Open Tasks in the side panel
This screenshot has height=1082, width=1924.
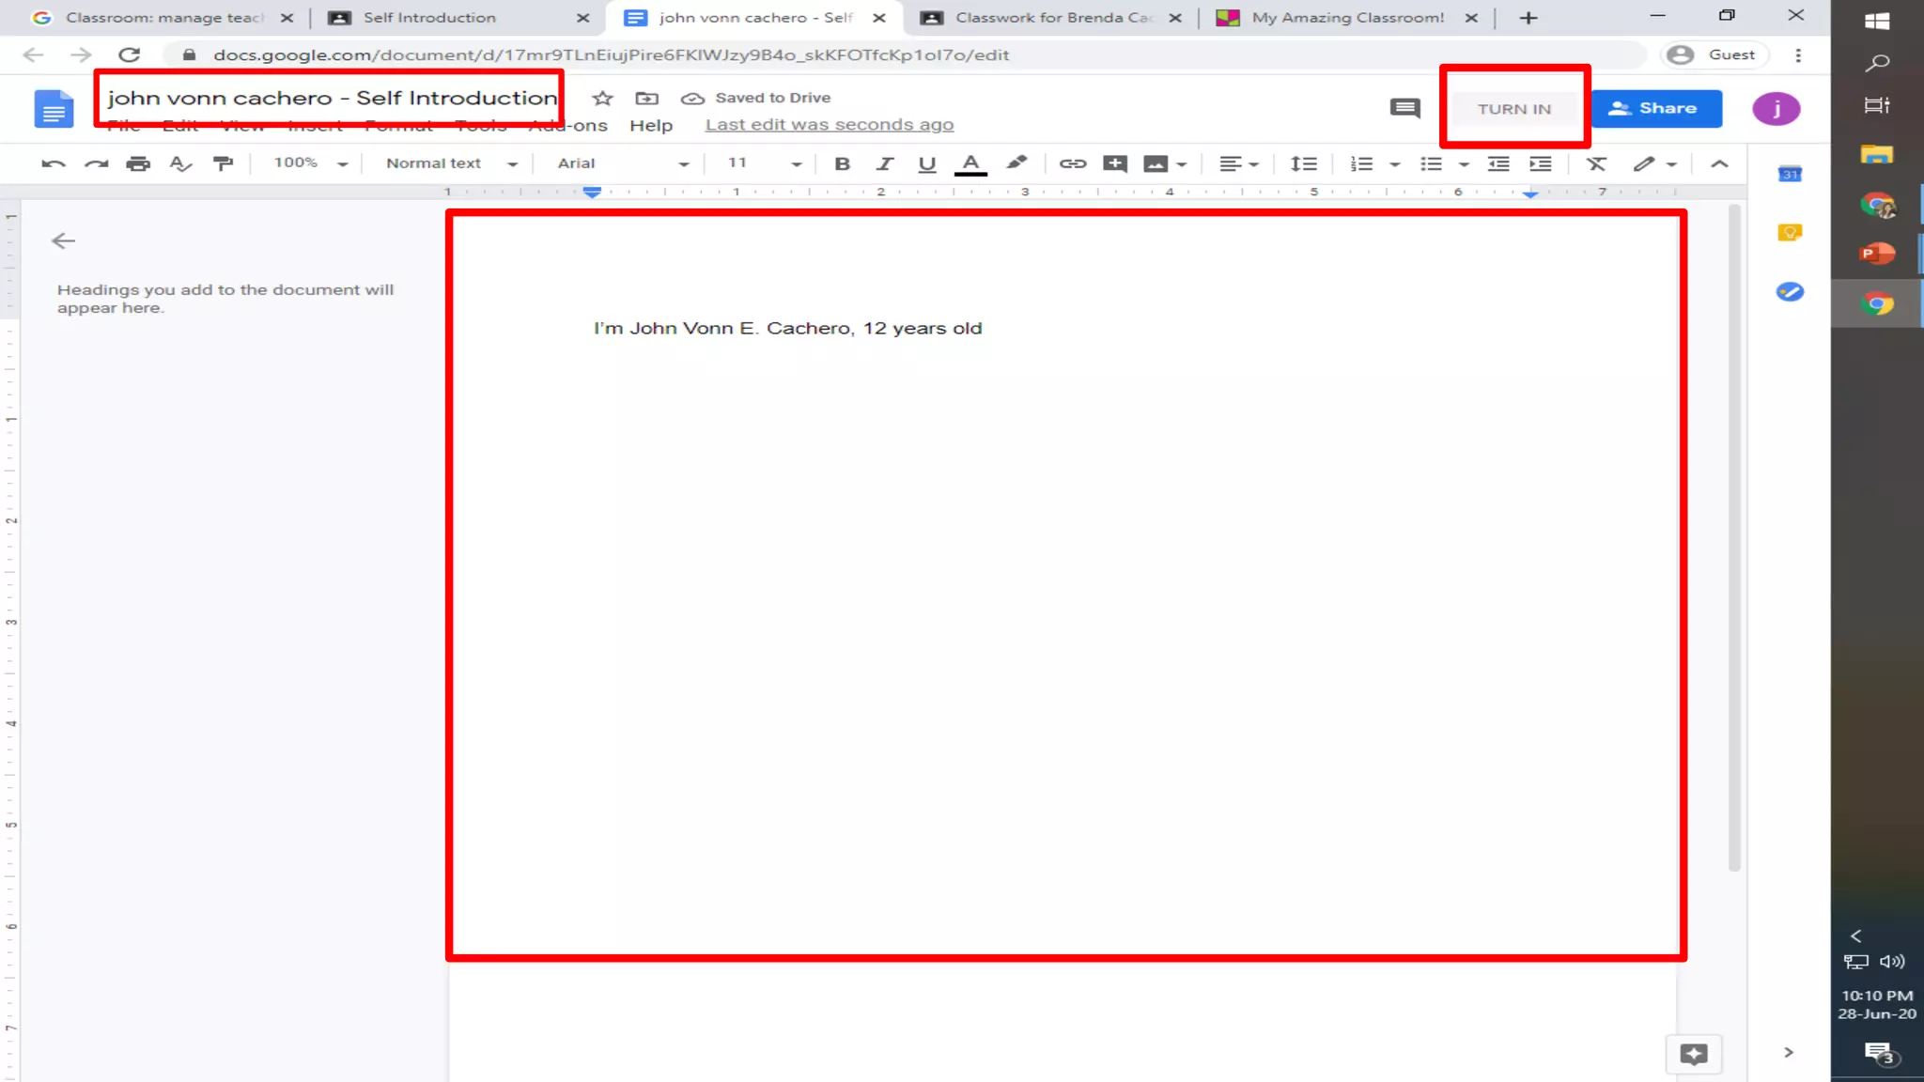coord(1790,292)
